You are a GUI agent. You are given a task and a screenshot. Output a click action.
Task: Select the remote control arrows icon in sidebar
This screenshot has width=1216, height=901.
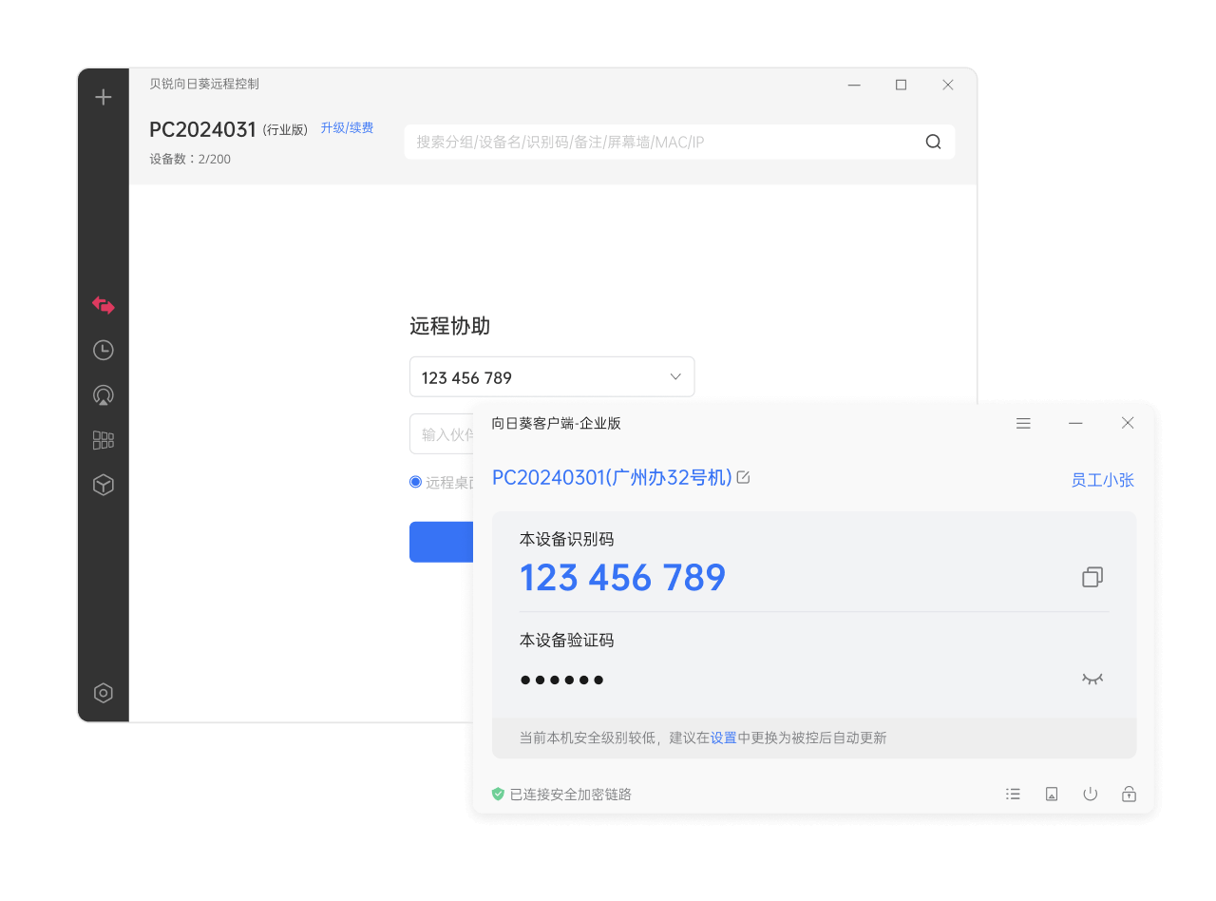[x=103, y=305]
